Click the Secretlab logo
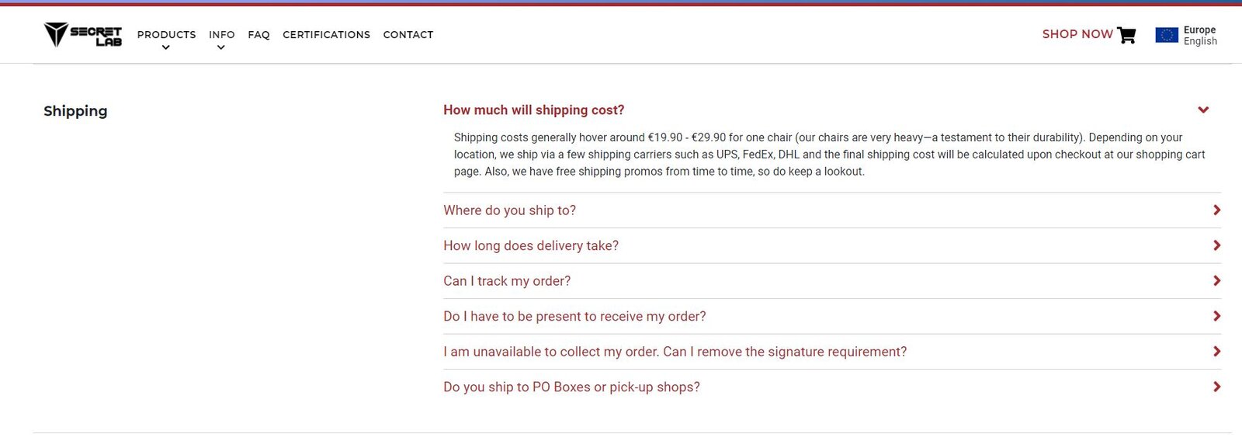Screen dimensions: 1242x441 click(83, 35)
